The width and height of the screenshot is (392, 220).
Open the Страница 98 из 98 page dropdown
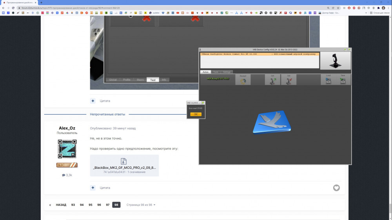(141, 205)
